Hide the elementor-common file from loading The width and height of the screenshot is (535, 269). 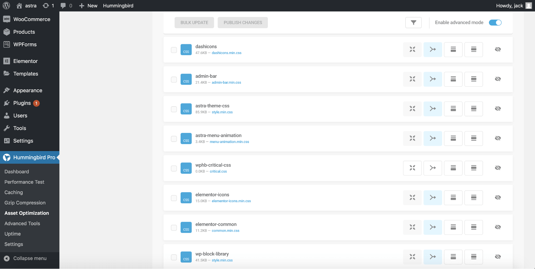(498, 227)
